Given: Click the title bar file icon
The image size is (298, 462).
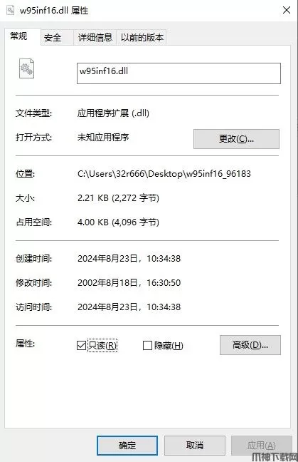Looking at the screenshot, I should coord(10,10).
